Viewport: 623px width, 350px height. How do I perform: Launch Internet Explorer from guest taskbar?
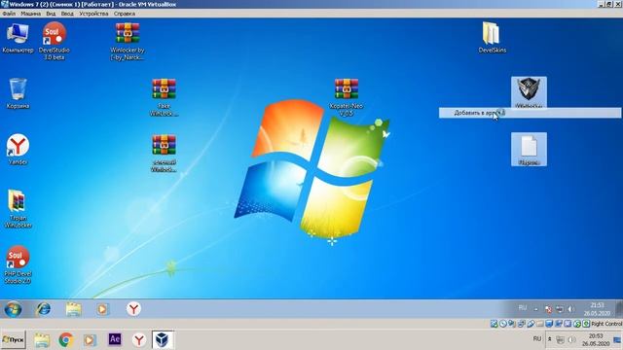pos(43,309)
